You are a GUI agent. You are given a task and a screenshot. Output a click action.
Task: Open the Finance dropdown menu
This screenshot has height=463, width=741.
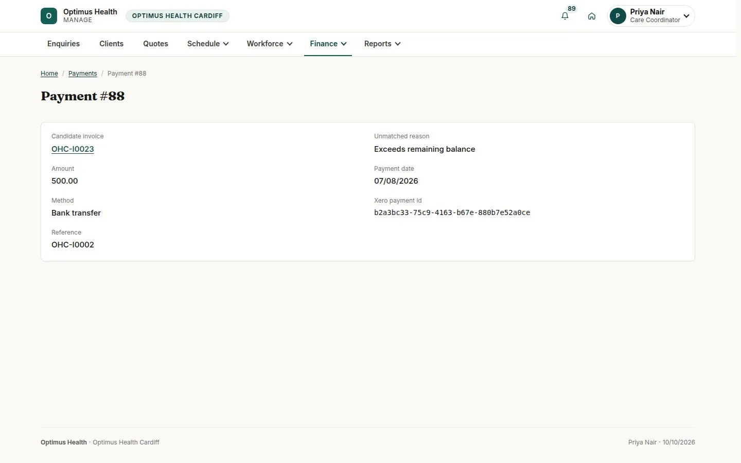328,44
